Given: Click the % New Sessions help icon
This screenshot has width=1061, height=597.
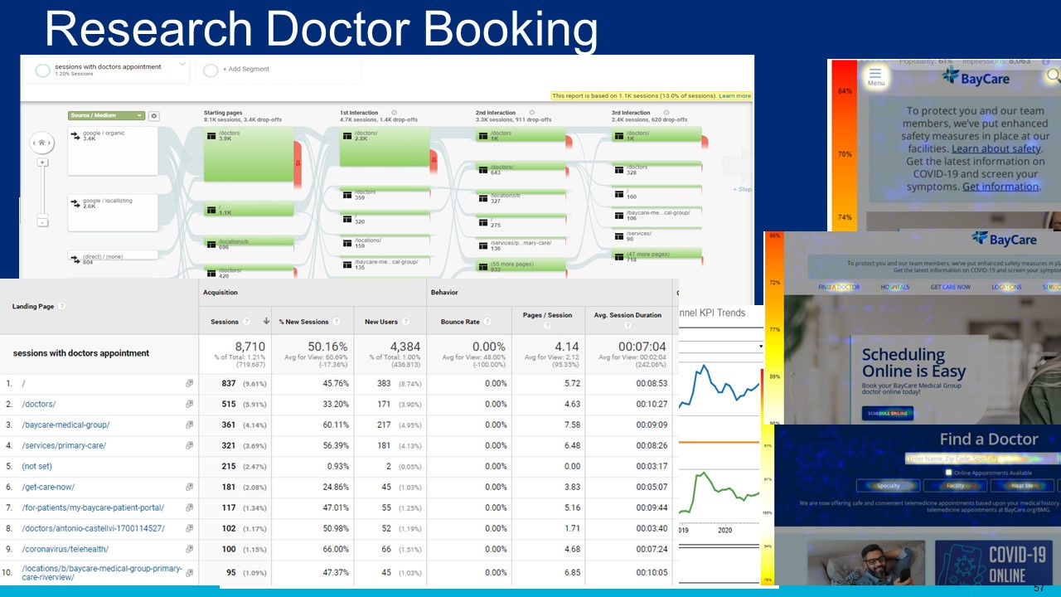Looking at the screenshot, I should tap(337, 322).
